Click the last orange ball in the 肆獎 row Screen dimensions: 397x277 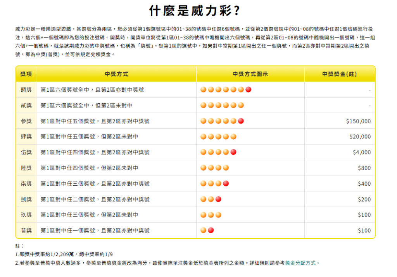click(233, 137)
